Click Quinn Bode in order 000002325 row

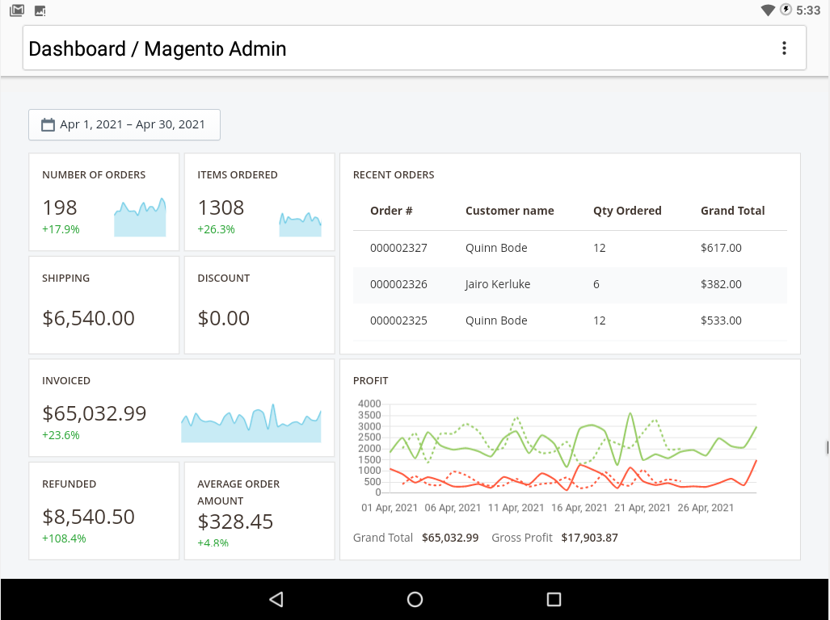[496, 320]
